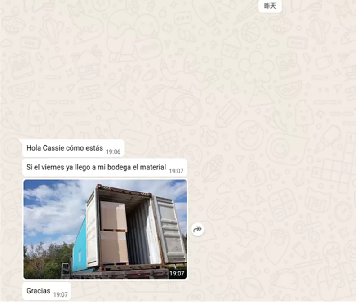The width and height of the screenshot is (356, 302).
Task: Click the forward arrow icon beside the photo
Action: 197,230
